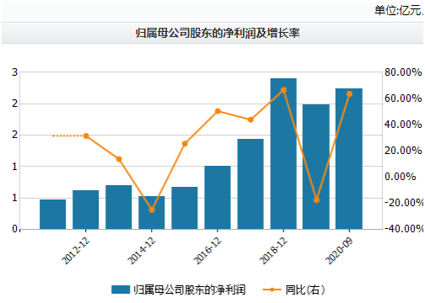This screenshot has width=425, height=303.
Task: Click the dotted orange line segment before 2012-12
Action: [68, 136]
